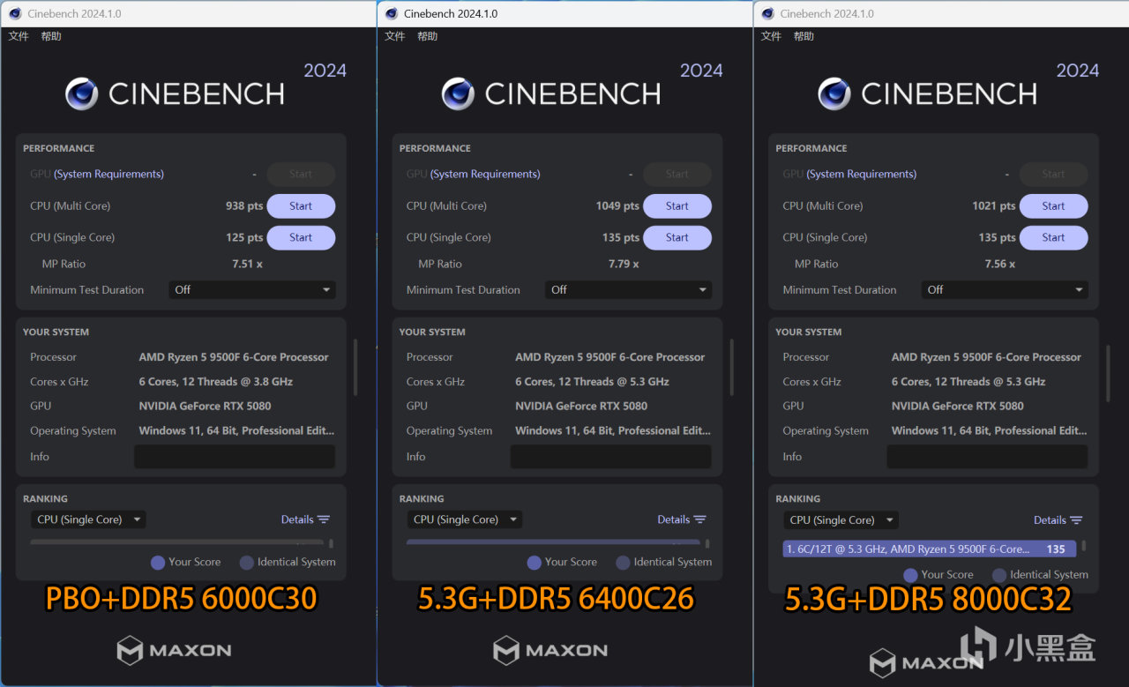The height and width of the screenshot is (687, 1129).
Task: Click the MP Ratio value '7.79 x'
Action: point(624,264)
